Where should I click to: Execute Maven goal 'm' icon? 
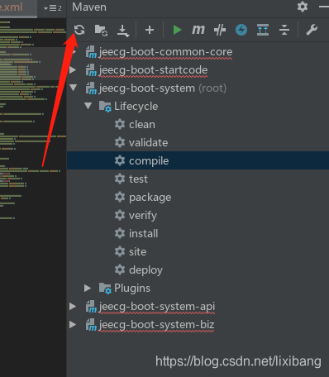(198, 30)
